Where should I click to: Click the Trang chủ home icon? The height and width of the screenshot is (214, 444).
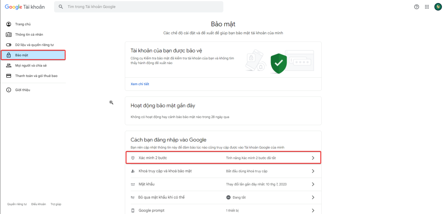[x=9, y=24]
